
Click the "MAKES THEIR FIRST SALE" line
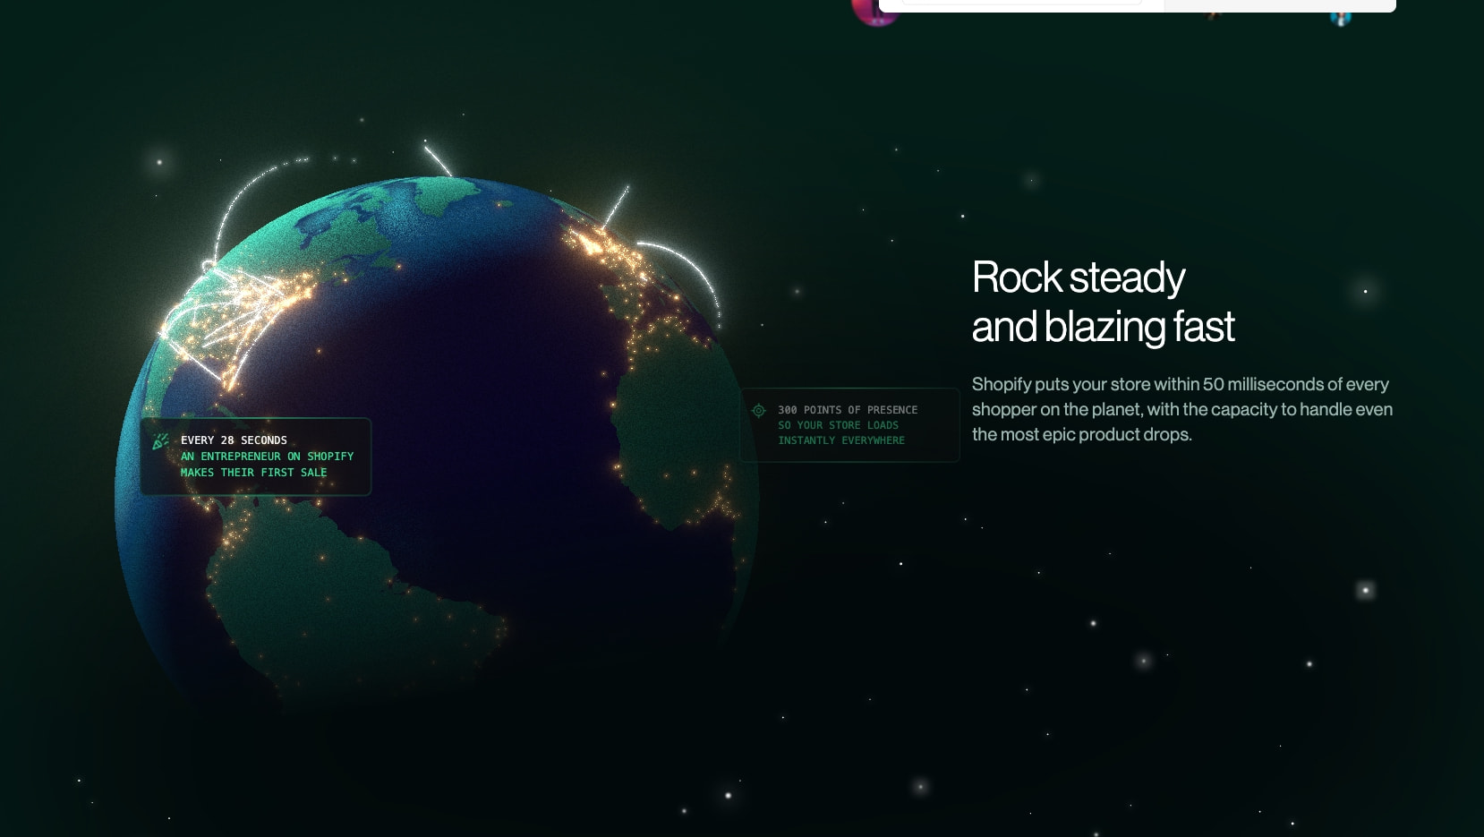pos(253,473)
